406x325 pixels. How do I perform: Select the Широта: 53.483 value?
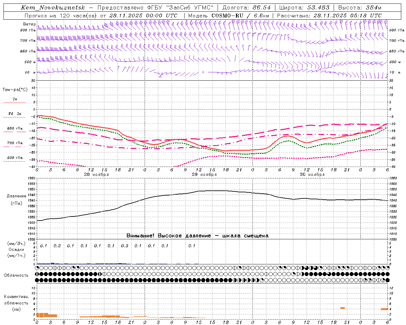(x=304, y=8)
